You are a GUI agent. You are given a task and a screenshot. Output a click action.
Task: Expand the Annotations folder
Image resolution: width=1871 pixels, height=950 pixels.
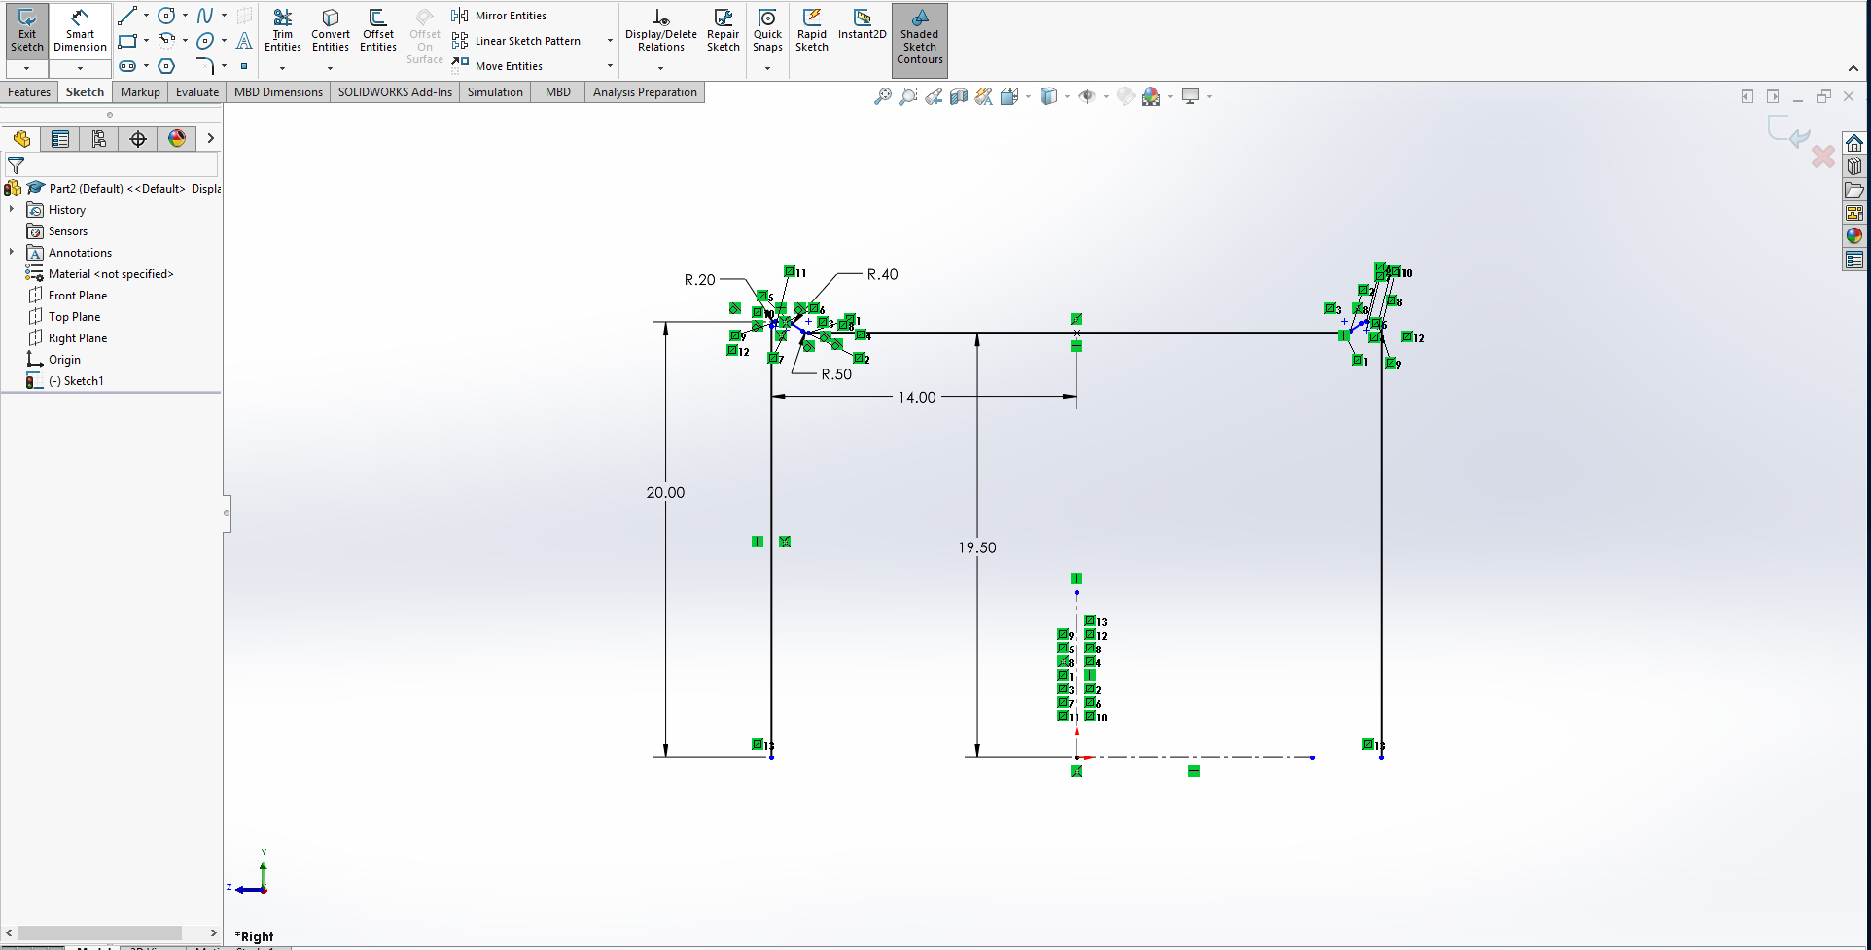(x=12, y=252)
